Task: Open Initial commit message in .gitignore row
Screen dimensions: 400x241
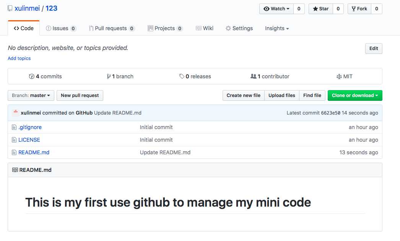Action: pyautogui.click(x=156, y=127)
